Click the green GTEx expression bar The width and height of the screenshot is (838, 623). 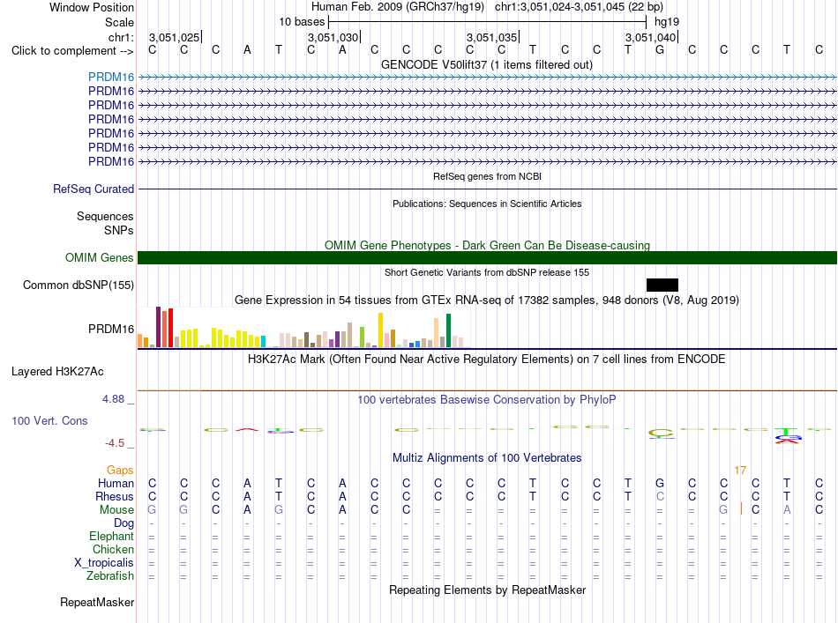448,330
